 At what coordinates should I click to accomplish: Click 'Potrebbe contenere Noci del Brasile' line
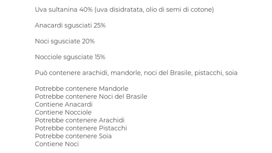[91, 96]
